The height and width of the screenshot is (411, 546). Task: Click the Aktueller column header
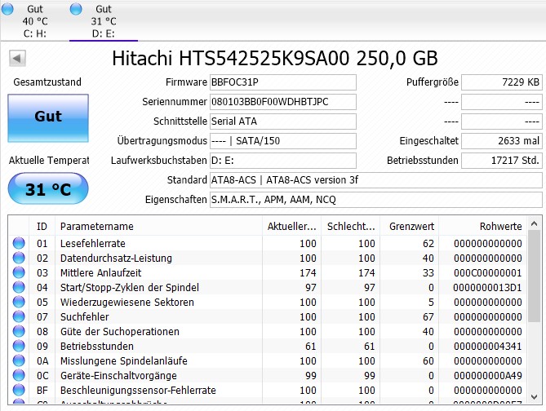tap(291, 226)
